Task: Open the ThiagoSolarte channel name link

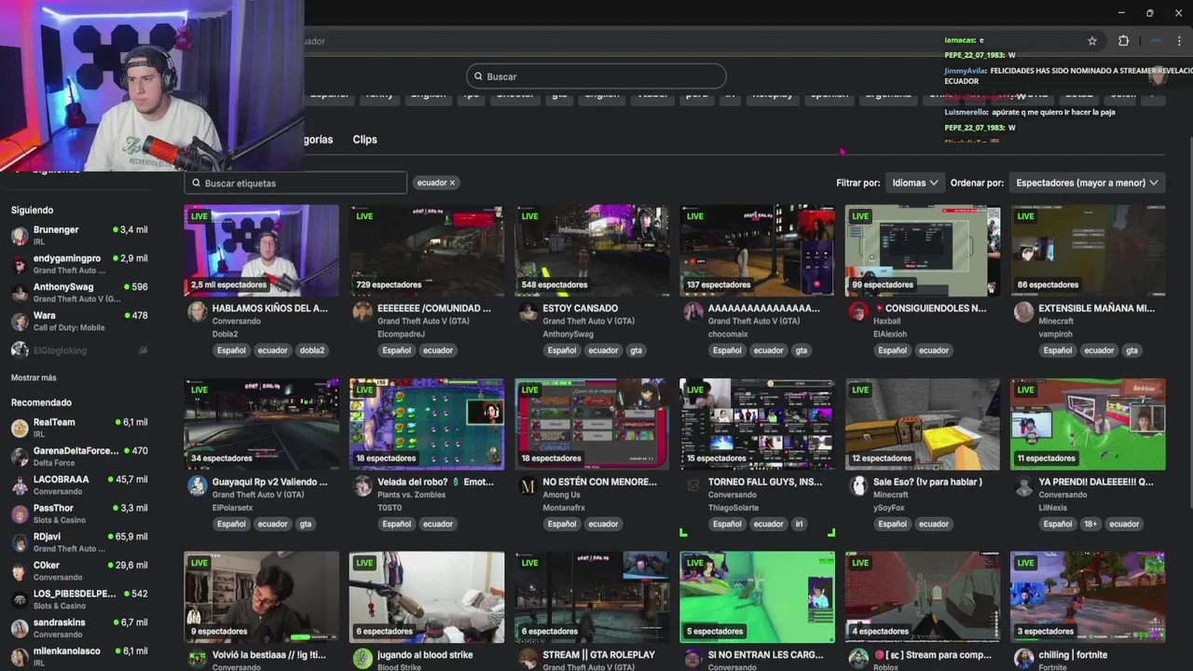Action: (734, 508)
